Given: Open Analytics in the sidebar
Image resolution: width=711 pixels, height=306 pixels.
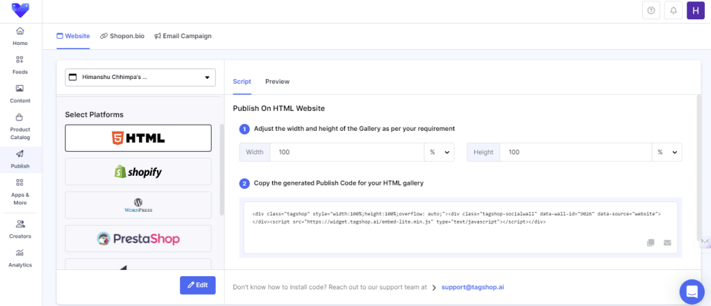Looking at the screenshot, I should 20,258.
